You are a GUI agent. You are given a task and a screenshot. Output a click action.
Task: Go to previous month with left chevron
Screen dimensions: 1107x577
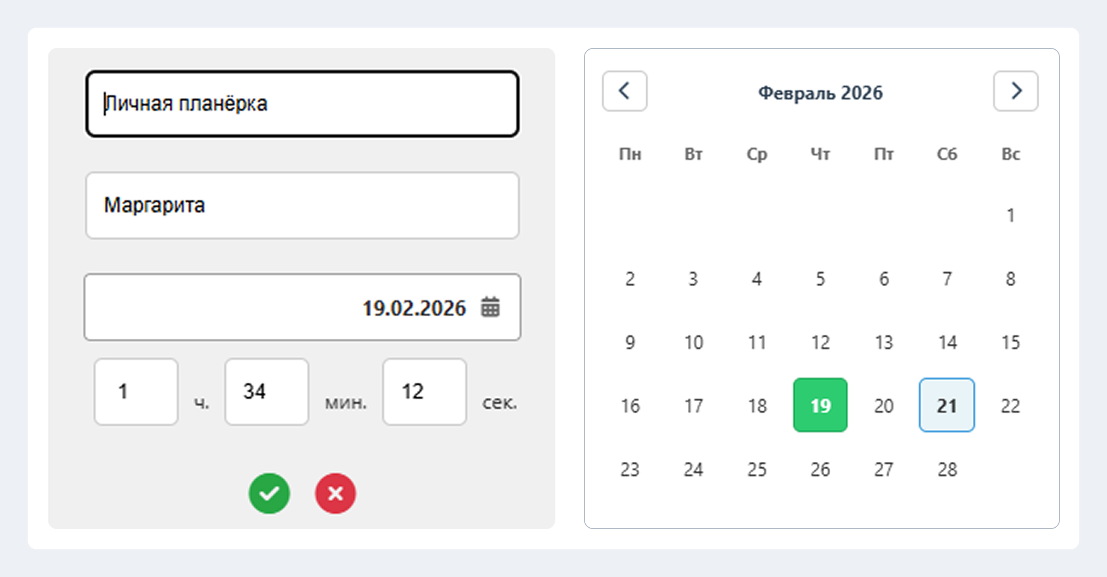pyautogui.click(x=625, y=91)
